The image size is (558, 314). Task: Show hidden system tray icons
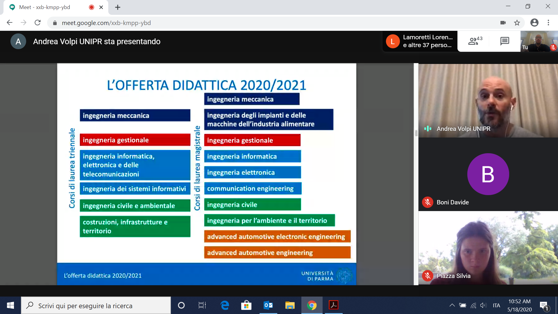click(x=452, y=305)
